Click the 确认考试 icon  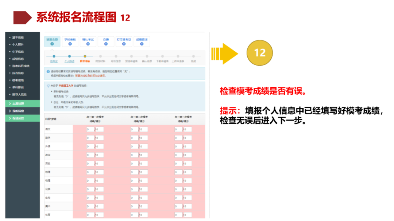(x=88, y=43)
